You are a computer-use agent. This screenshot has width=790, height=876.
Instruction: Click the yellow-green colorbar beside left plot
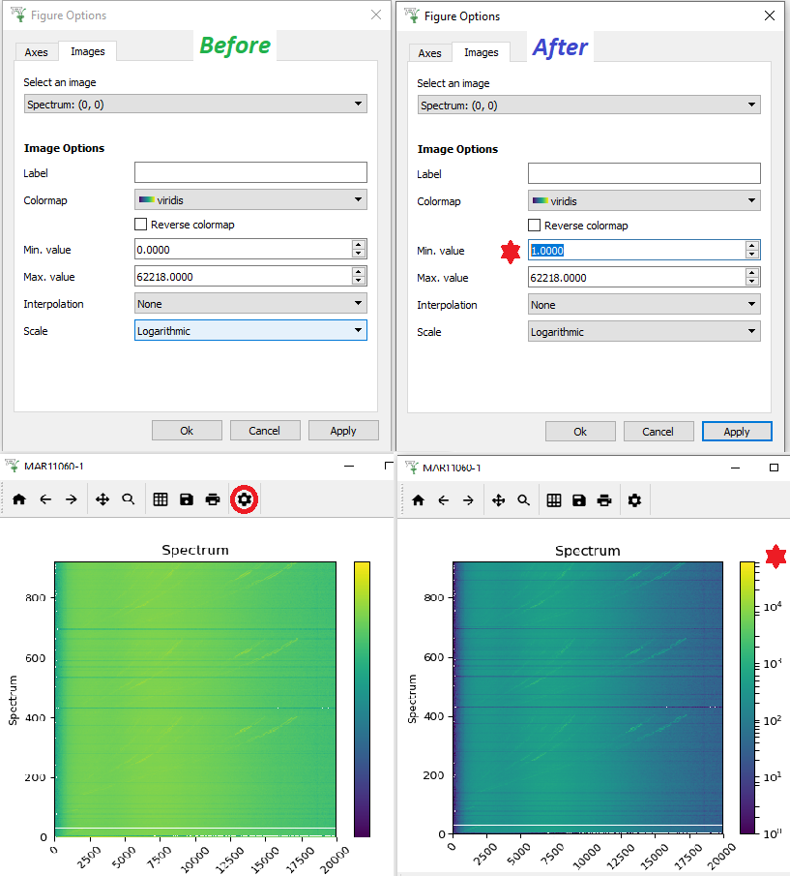pyautogui.click(x=362, y=697)
